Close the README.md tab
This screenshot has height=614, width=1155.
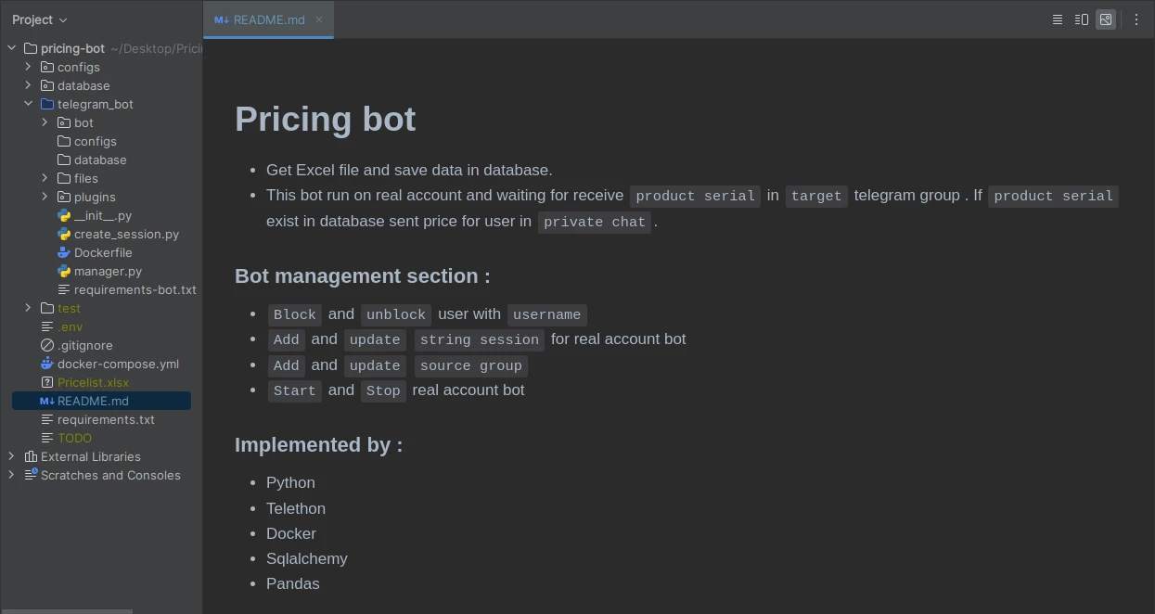point(319,19)
